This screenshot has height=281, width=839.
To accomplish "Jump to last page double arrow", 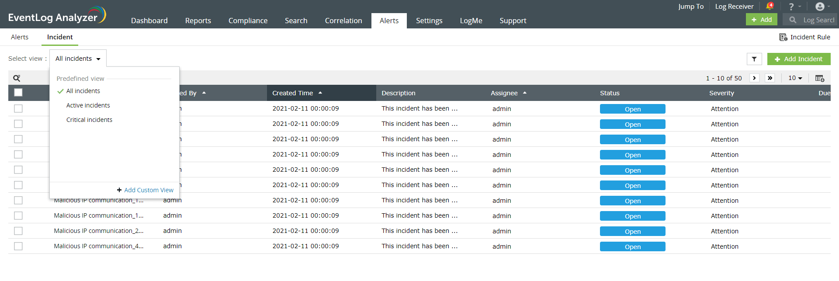I will pos(770,78).
